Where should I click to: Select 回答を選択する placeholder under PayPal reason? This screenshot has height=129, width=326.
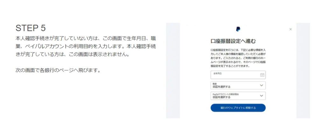pyautogui.click(x=222, y=97)
